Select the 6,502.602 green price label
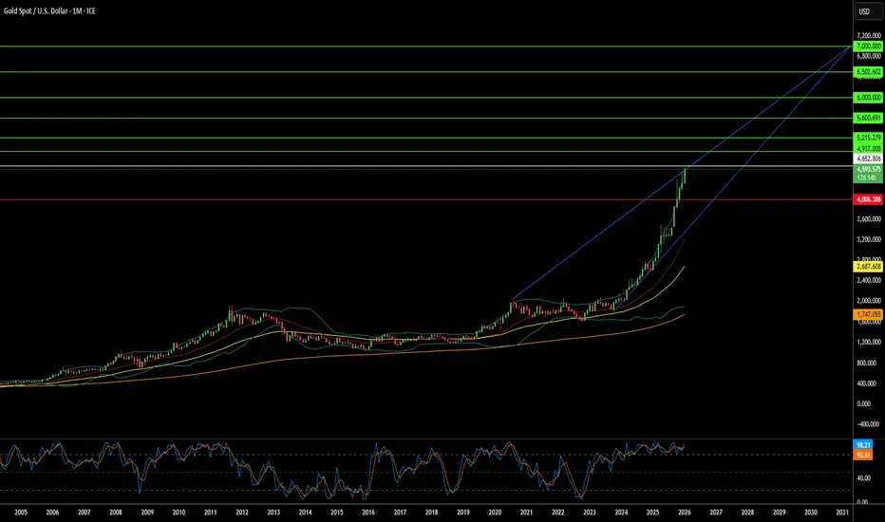This screenshot has width=885, height=522. pos(869,72)
